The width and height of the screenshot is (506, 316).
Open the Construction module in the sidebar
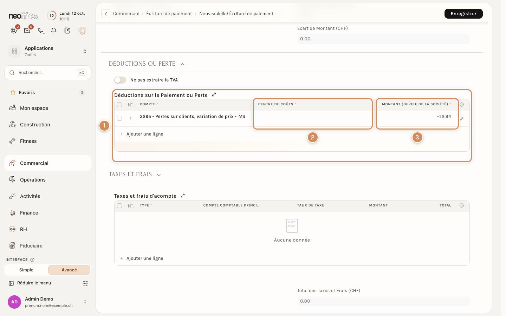(48, 125)
